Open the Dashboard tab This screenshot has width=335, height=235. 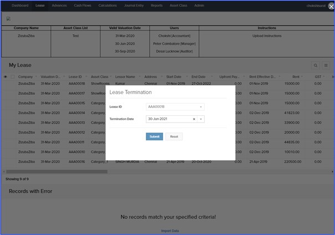19,5
